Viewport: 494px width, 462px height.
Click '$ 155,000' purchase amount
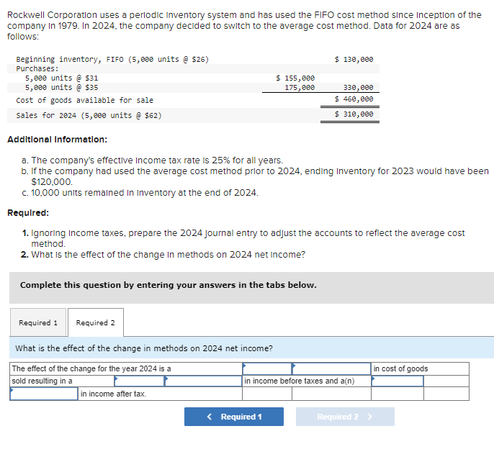295,78
